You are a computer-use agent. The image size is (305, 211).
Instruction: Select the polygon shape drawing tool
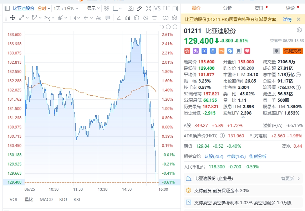pyautogui.click(x=35, y=18)
